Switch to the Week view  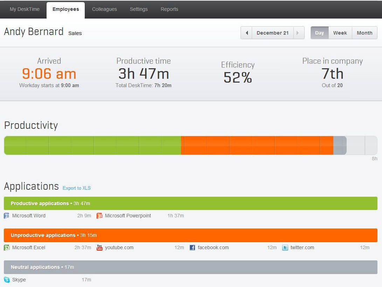(340, 33)
